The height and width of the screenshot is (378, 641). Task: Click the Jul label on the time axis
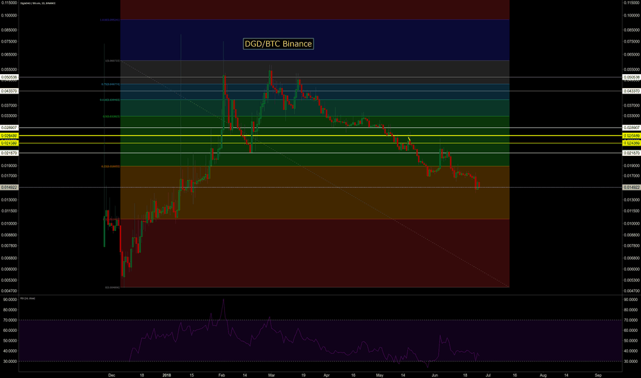tap(488, 375)
